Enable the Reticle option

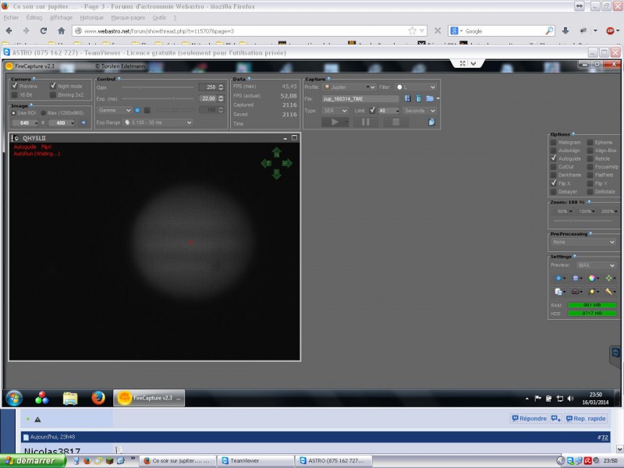(590, 158)
